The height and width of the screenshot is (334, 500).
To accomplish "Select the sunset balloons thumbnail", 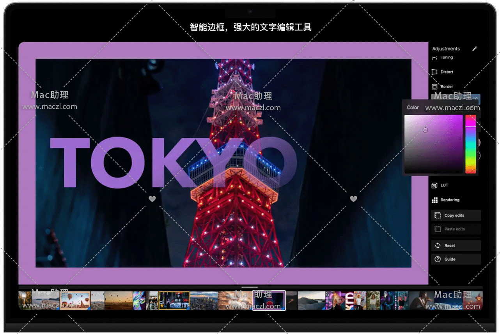I will pyautogui.click(x=119, y=301).
